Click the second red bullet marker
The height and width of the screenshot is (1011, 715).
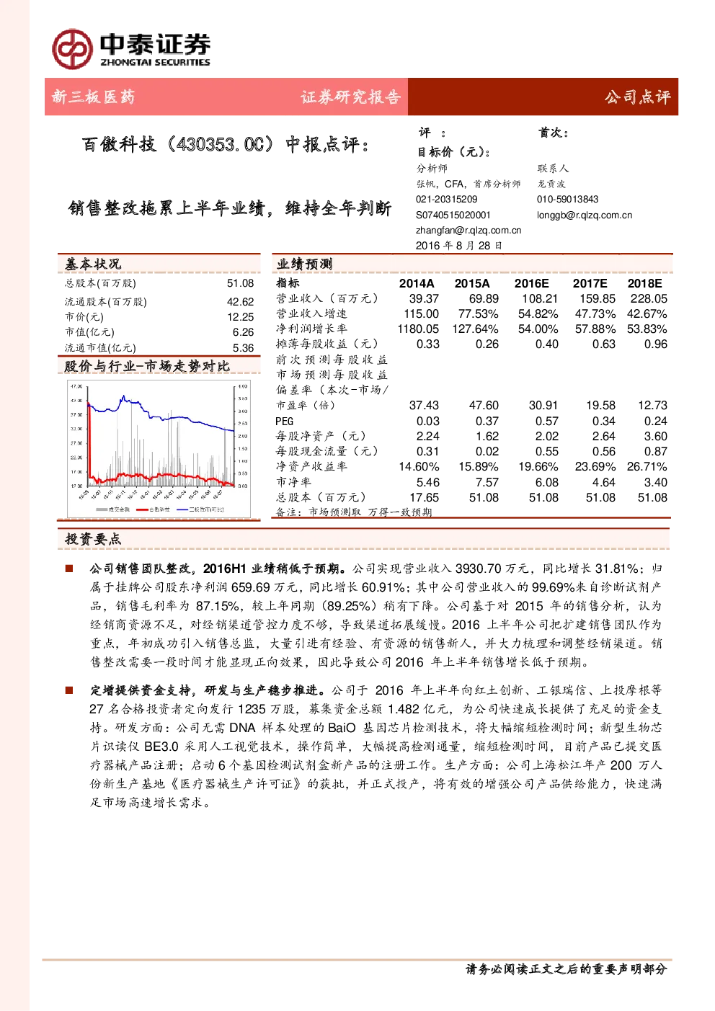click(69, 690)
